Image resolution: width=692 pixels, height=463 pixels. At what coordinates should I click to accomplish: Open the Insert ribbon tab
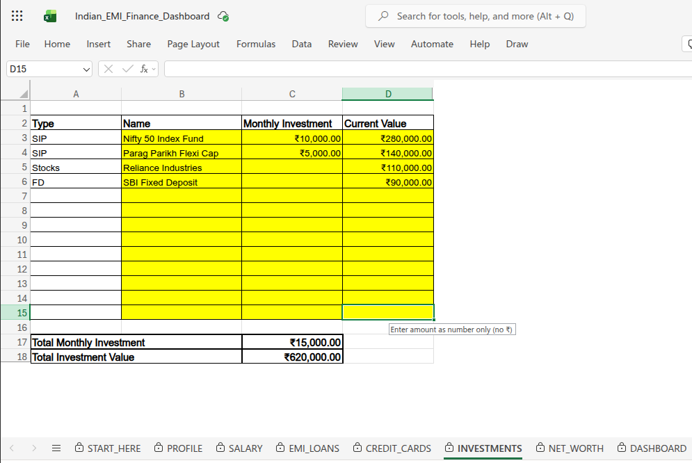(x=99, y=44)
